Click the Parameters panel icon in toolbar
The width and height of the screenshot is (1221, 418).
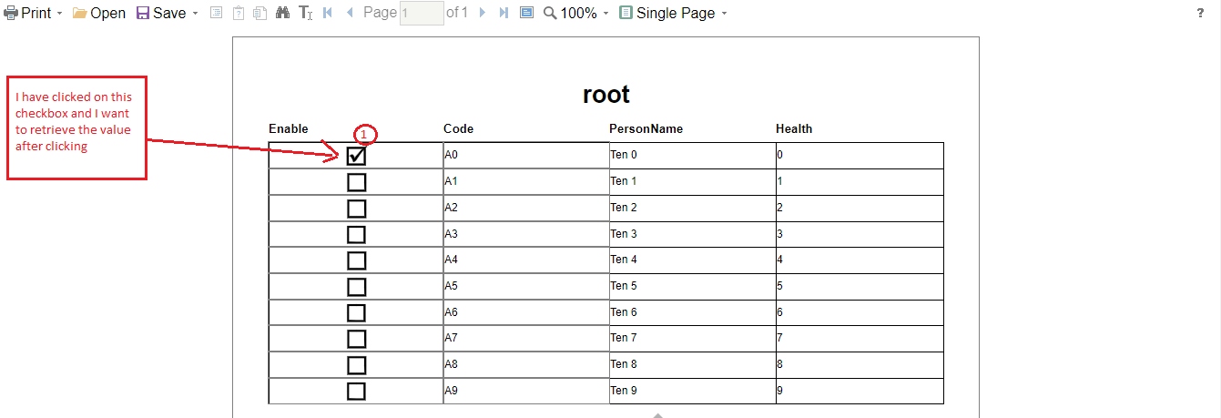pos(239,13)
